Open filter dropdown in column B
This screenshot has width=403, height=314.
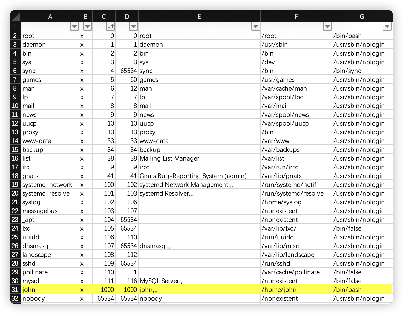coord(87,27)
